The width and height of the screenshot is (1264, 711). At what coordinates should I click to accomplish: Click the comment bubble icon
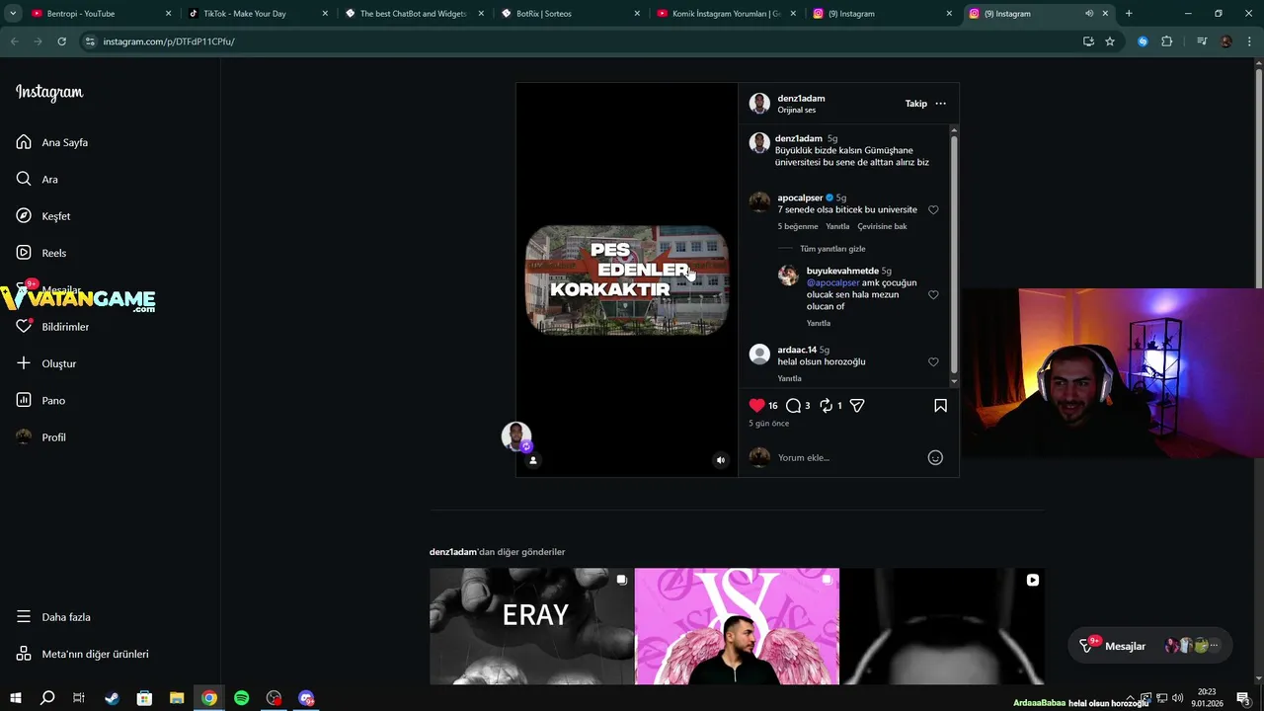tap(793, 405)
